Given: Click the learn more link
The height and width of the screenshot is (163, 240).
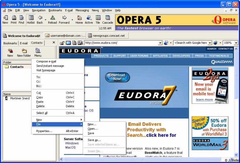Looking at the screenshot, I should tap(204, 100).
